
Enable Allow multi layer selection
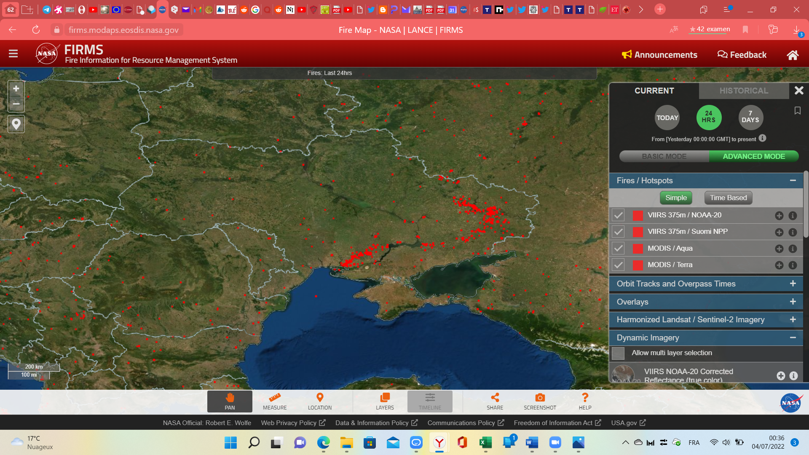tap(618, 353)
